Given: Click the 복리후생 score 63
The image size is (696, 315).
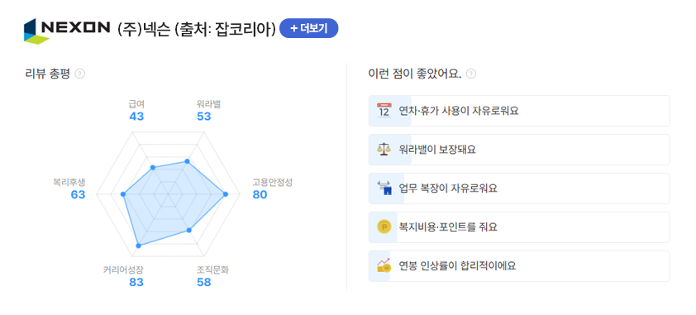Looking at the screenshot, I should coord(79,194).
